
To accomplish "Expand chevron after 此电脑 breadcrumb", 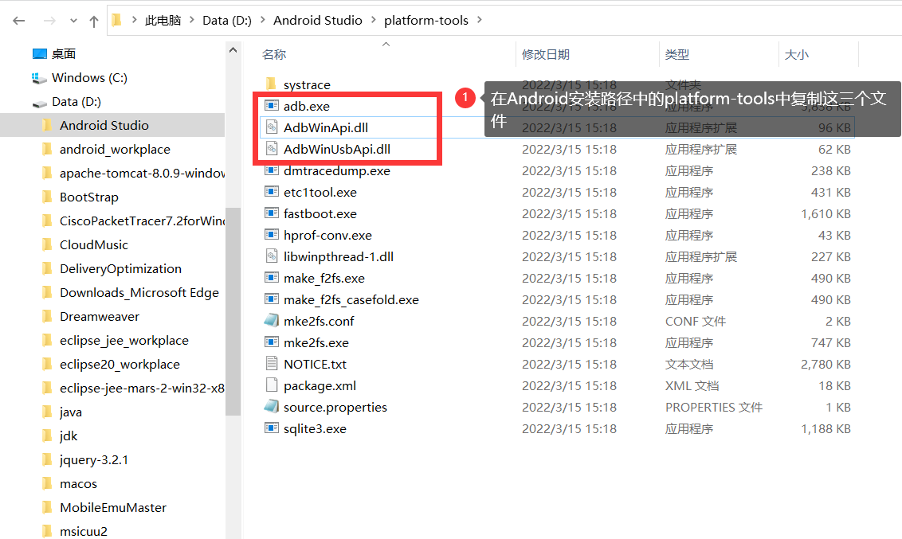I will (x=192, y=20).
